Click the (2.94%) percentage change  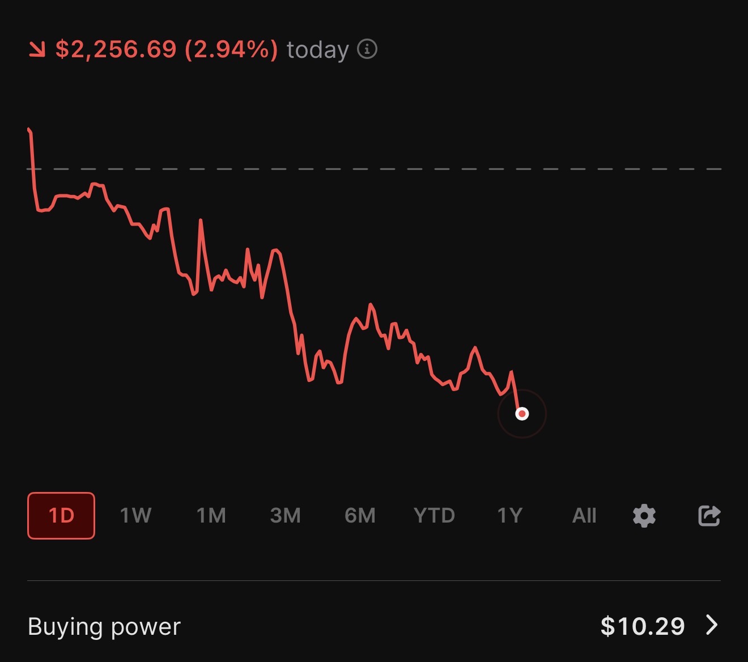coord(231,50)
